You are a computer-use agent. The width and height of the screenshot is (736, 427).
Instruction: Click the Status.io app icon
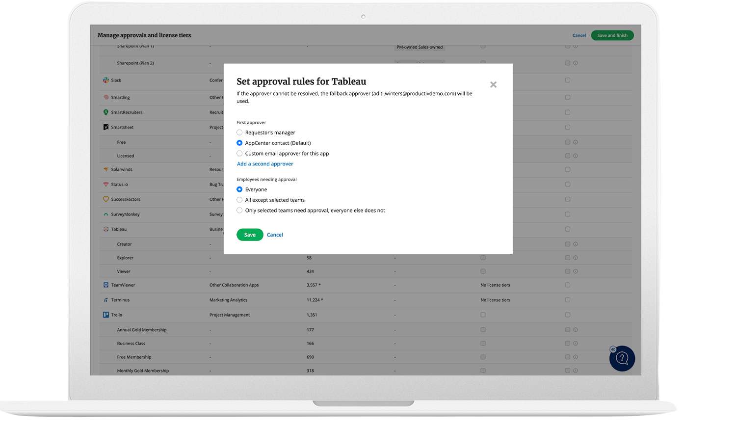coord(105,185)
